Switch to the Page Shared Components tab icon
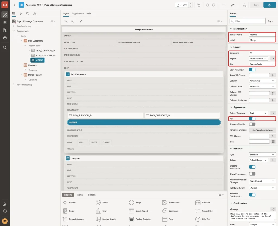278x226 pixels. tap(35, 14)
